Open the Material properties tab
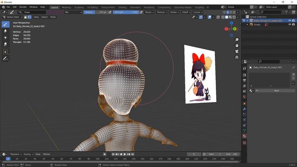The width and height of the screenshot is (297, 167). (x=245, y=136)
